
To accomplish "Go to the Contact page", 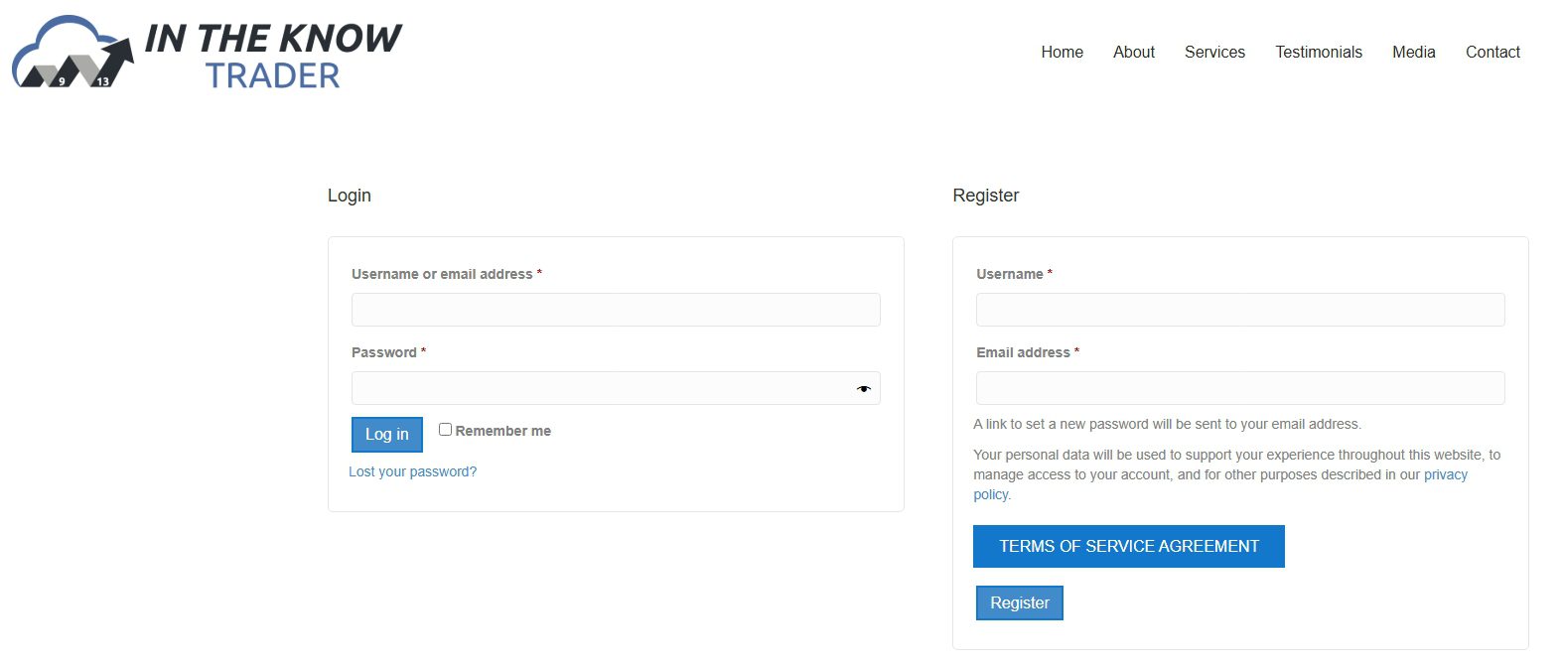I will [x=1492, y=52].
